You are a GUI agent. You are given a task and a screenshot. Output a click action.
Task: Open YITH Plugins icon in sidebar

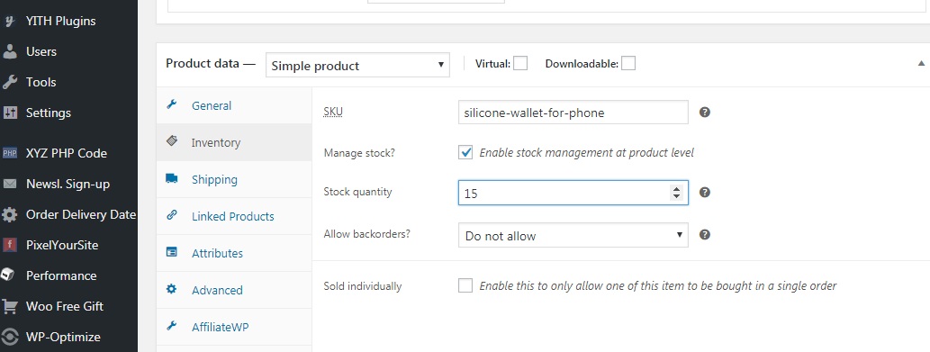(10, 22)
